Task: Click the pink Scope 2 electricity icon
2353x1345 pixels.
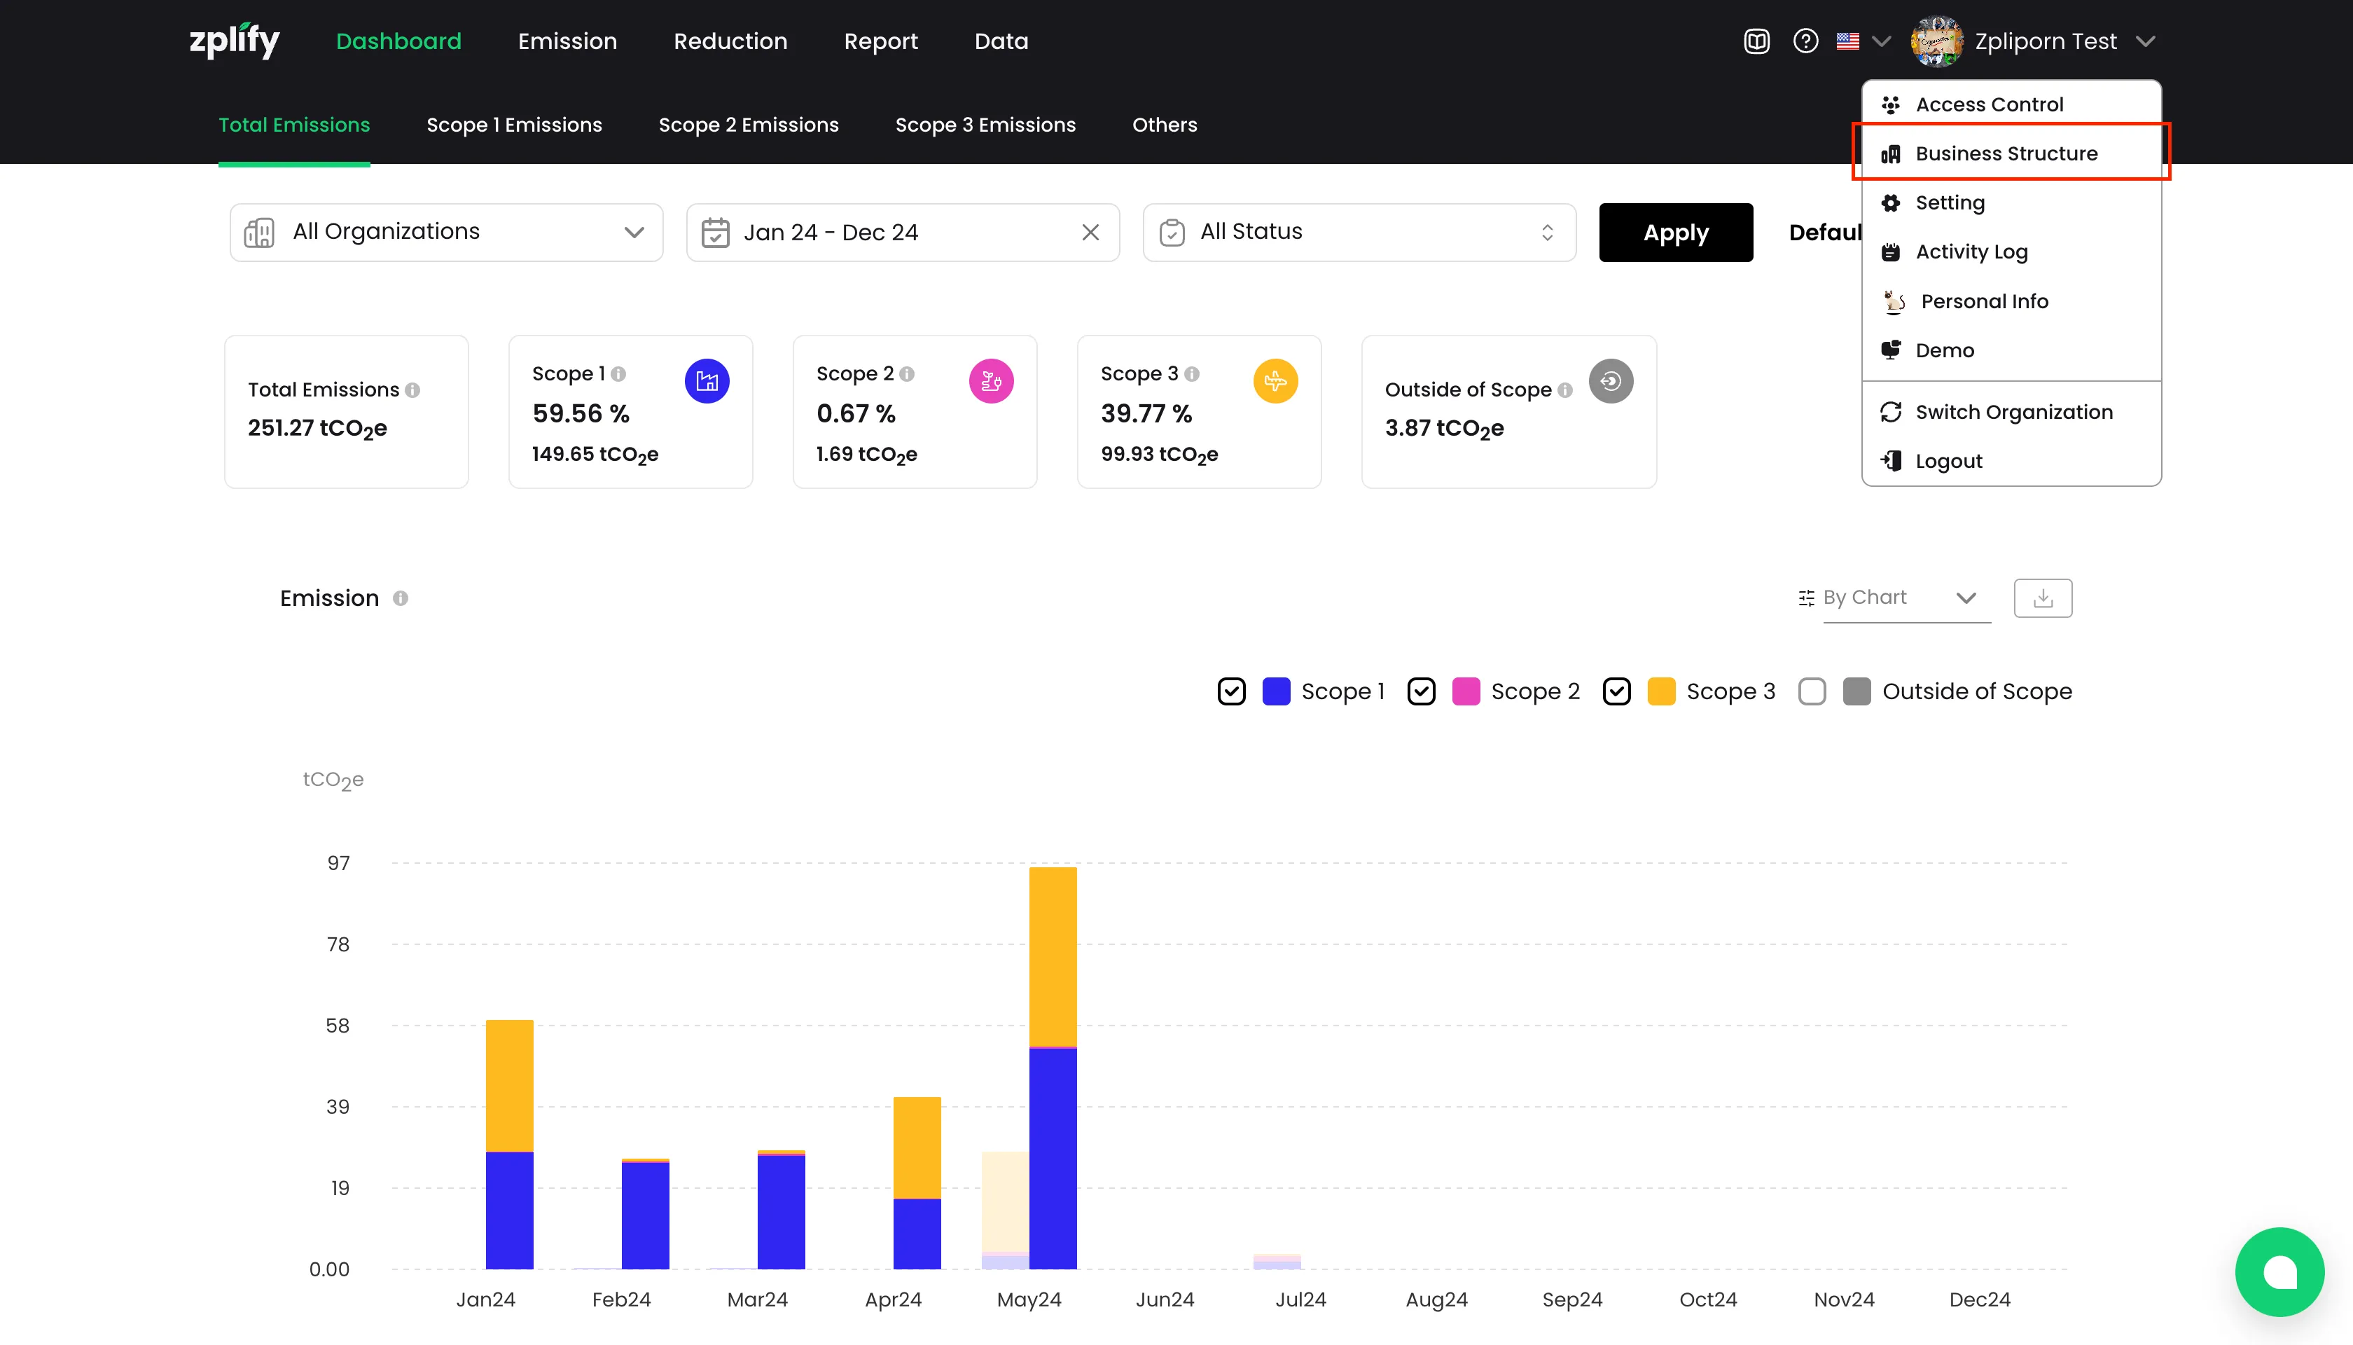Action: [x=991, y=380]
